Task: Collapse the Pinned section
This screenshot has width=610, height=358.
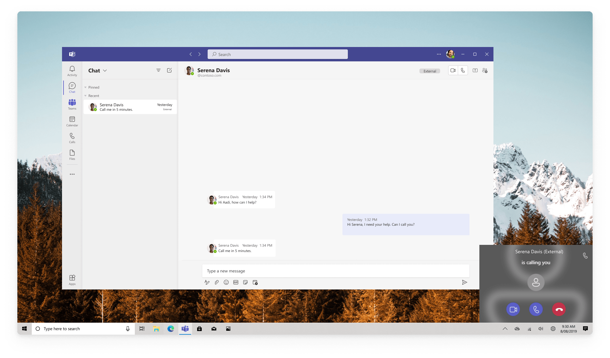Action: (85, 87)
